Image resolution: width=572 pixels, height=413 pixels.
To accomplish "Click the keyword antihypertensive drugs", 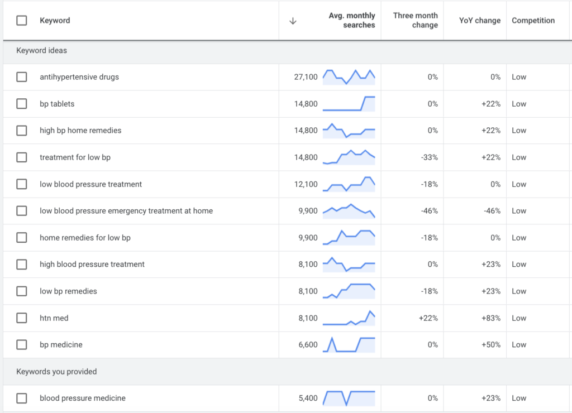I will [x=79, y=77].
